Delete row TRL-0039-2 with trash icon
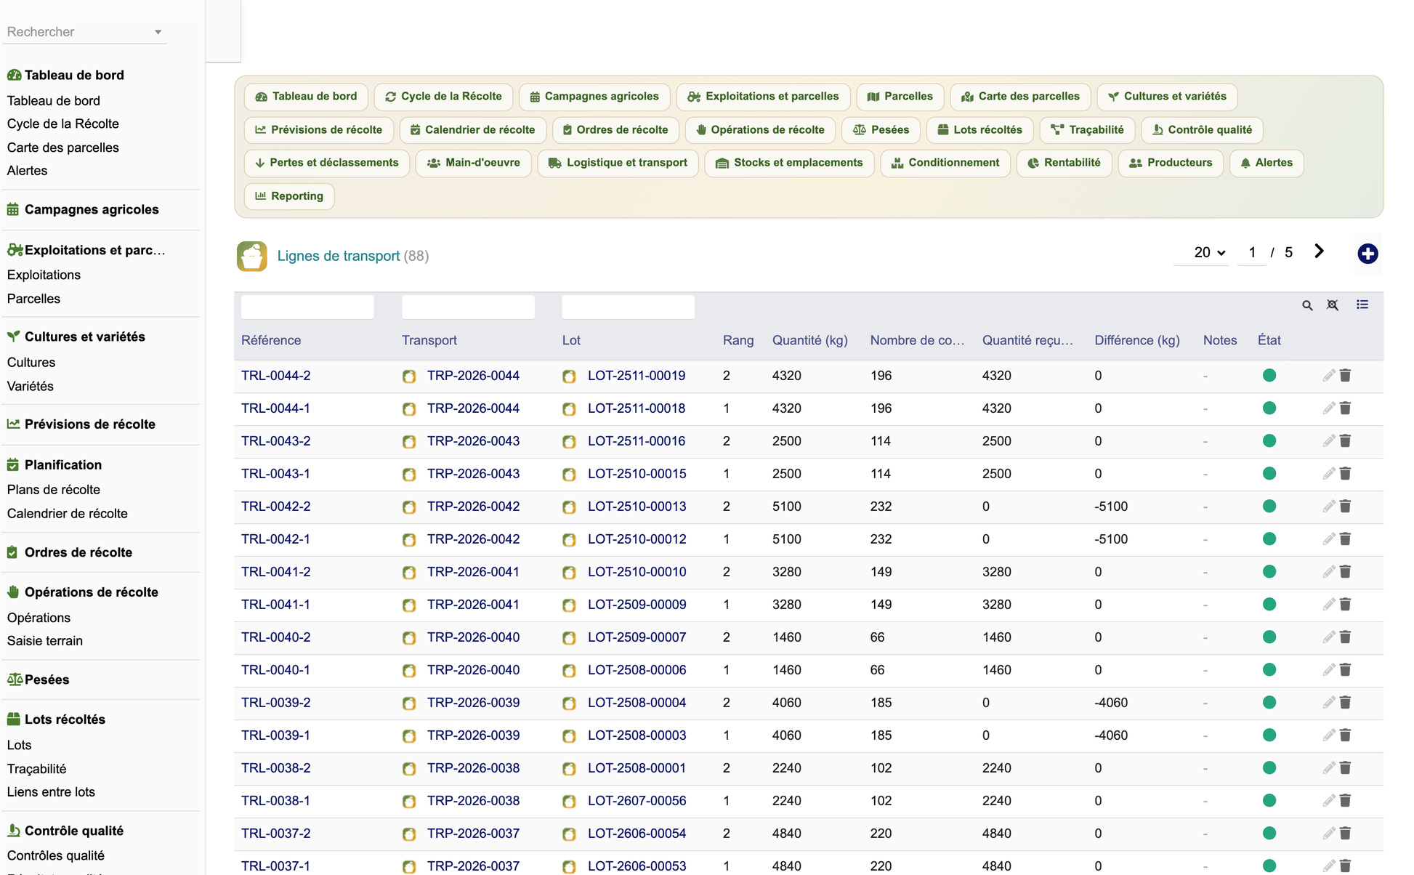This screenshot has height=875, width=1414. pyautogui.click(x=1346, y=703)
